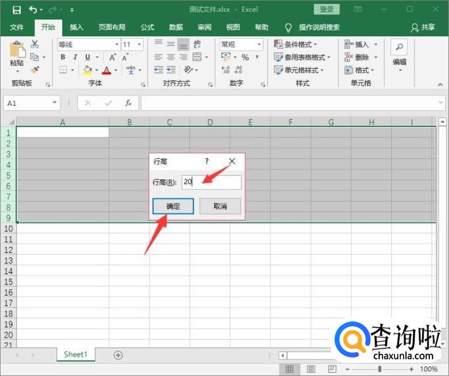Viewport: 449px width, 376px height.
Task: Select the Format Painter brush icon
Action: coord(35,70)
